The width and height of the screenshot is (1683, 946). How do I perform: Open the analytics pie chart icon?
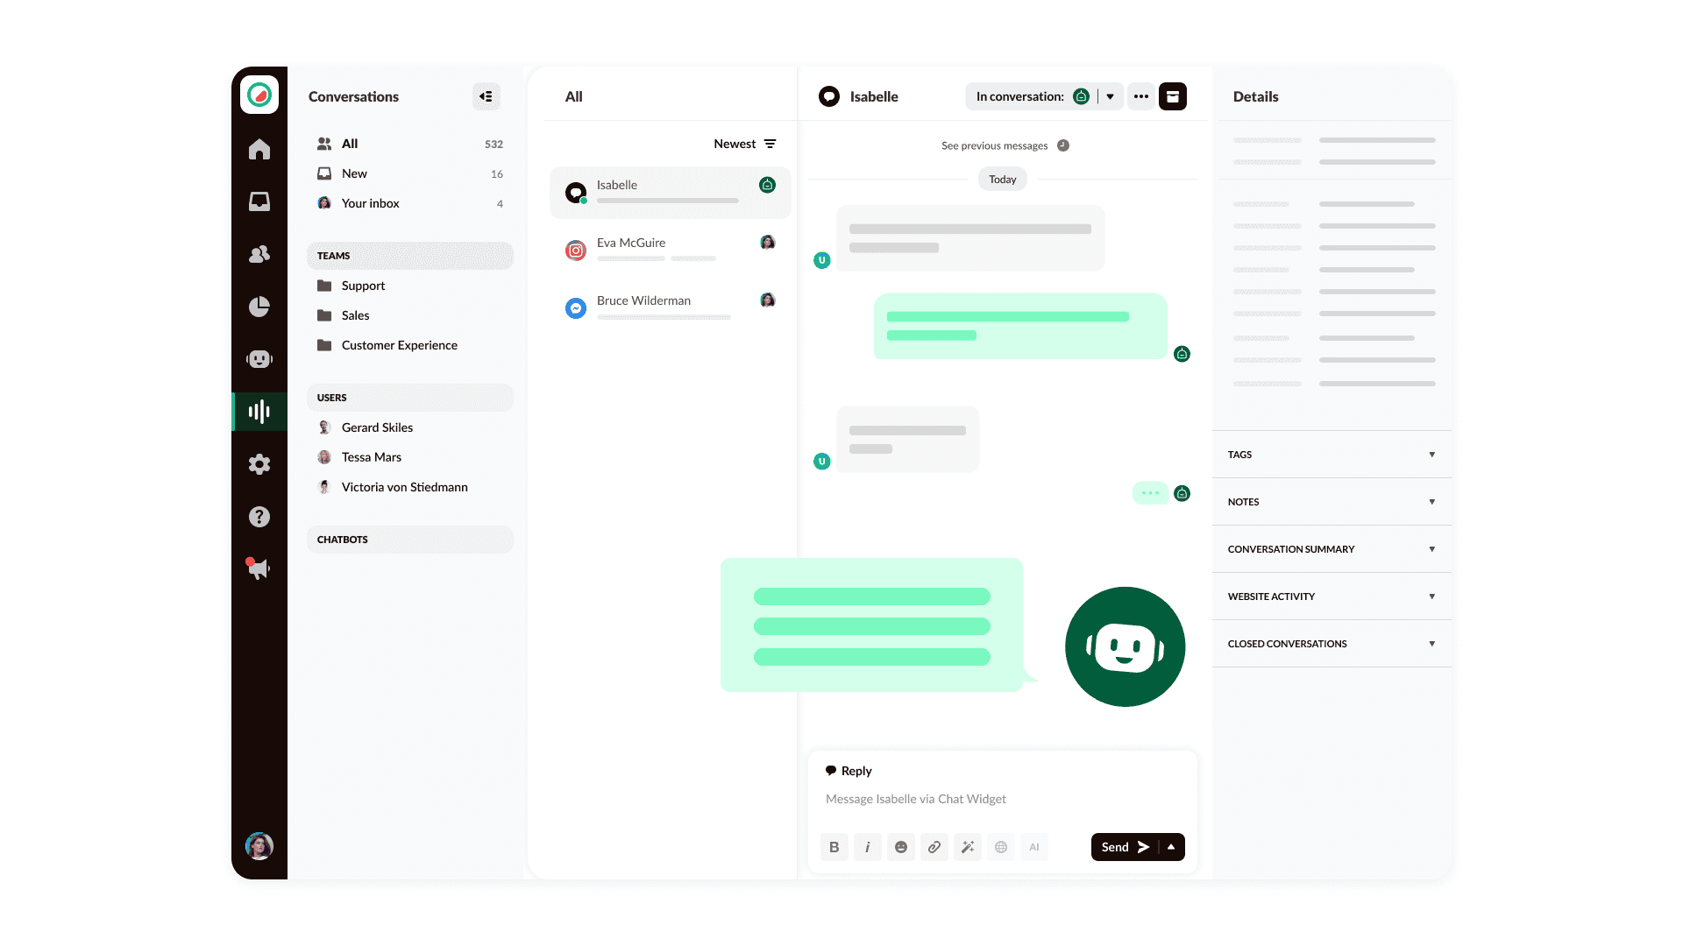pos(259,307)
